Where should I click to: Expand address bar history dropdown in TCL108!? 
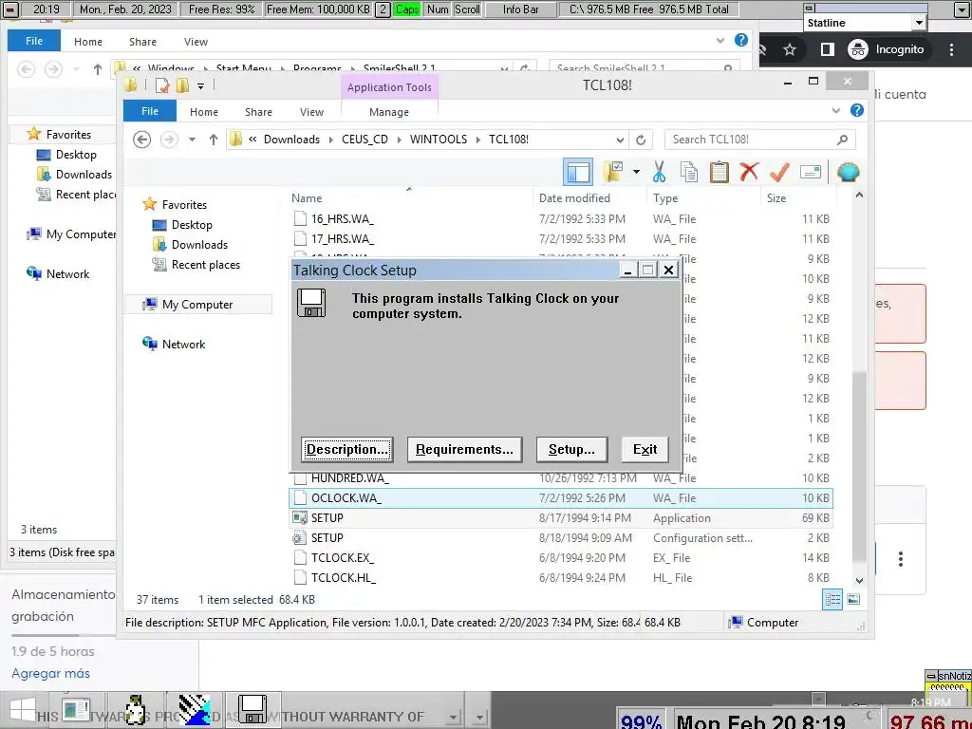tap(620, 140)
